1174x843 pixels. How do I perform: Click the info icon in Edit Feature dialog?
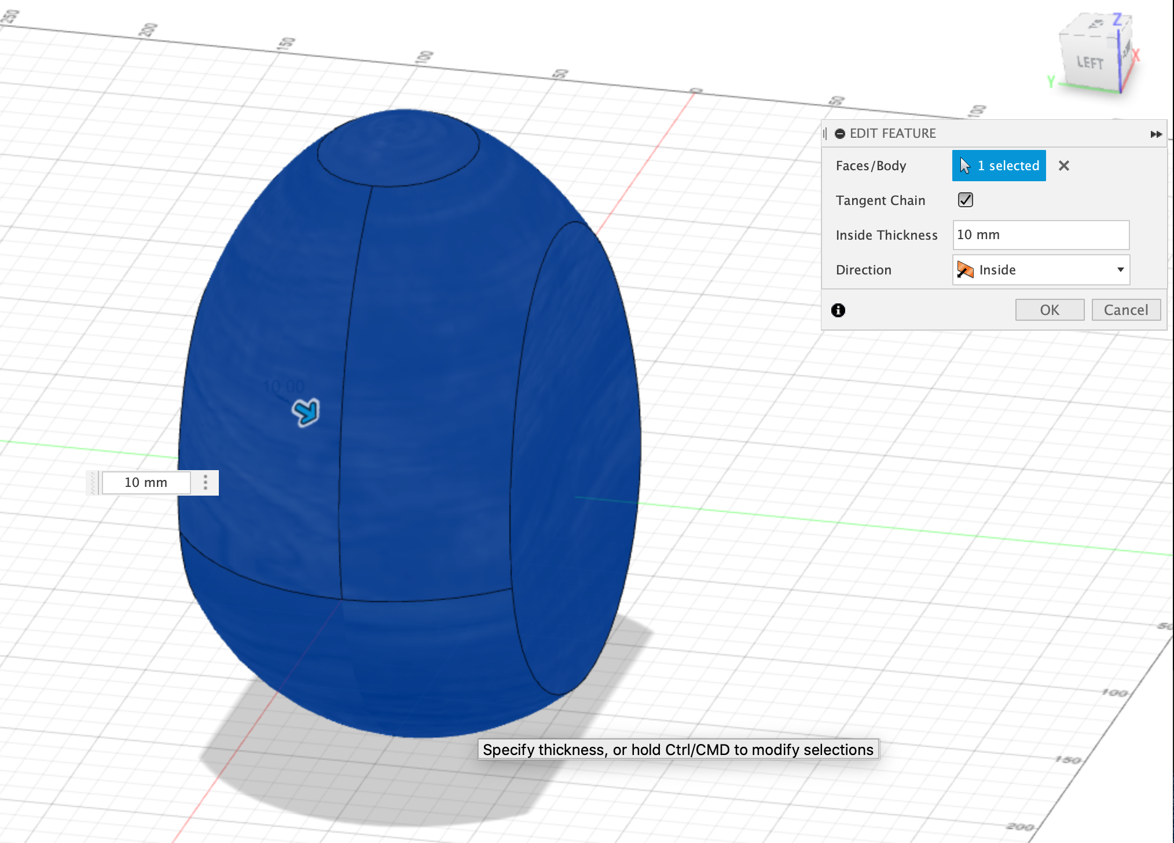838,310
